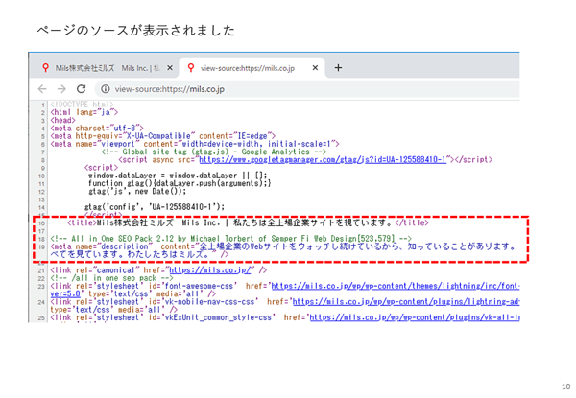Image resolution: width=576 pixels, height=398 pixels.
Task: Click the <!DOCTYPE html> line
Action: (x=82, y=105)
